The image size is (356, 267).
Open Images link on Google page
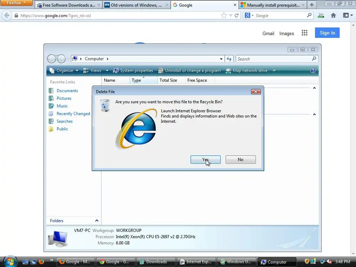(x=286, y=33)
